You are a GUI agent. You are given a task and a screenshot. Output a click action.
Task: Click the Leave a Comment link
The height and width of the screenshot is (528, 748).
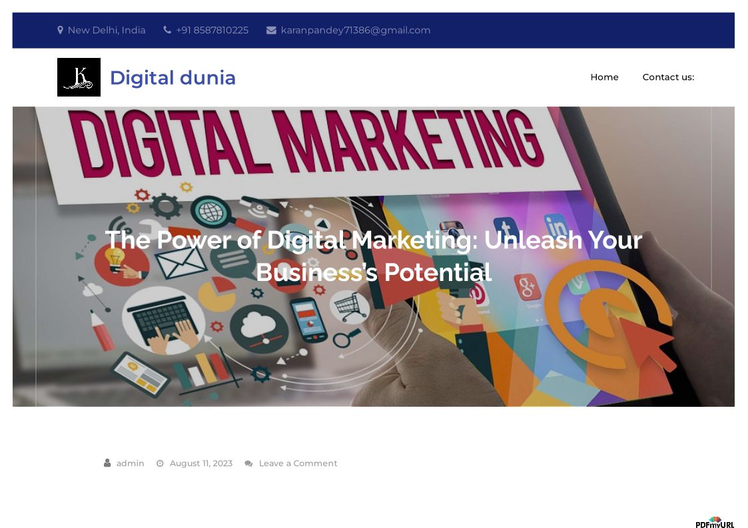(298, 463)
